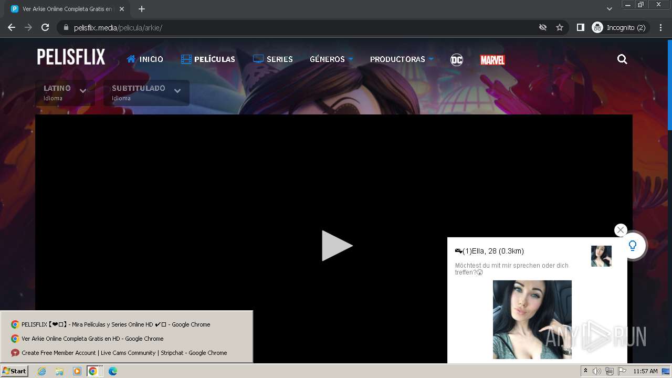
Task: Open the Incognito (2) profile button
Action: [x=620, y=27]
